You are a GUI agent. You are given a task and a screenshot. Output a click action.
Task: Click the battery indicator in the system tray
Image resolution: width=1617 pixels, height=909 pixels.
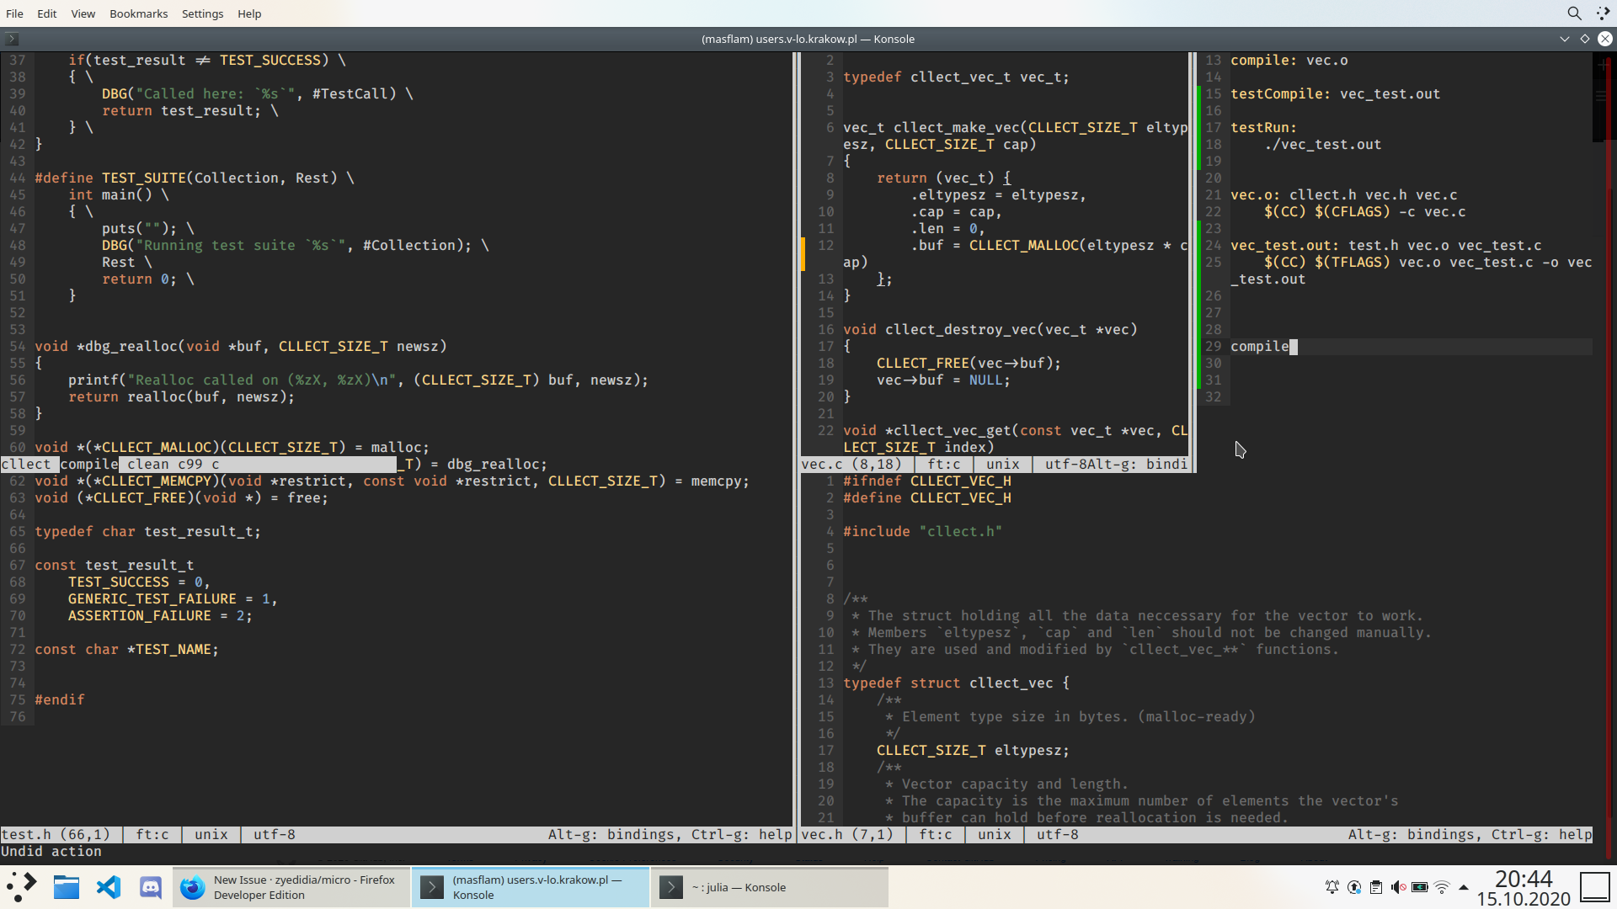1420,886
